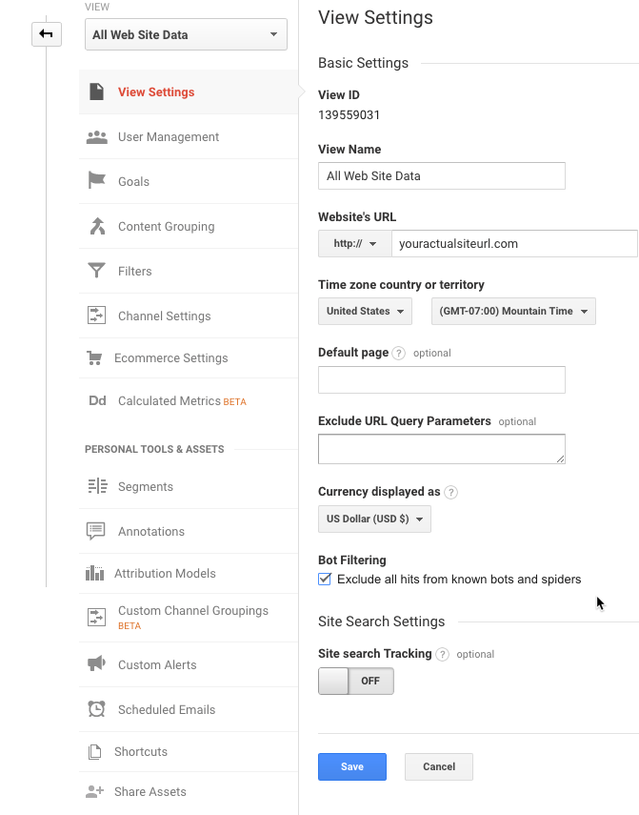Click the Filters funnel icon

[x=96, y=271]
